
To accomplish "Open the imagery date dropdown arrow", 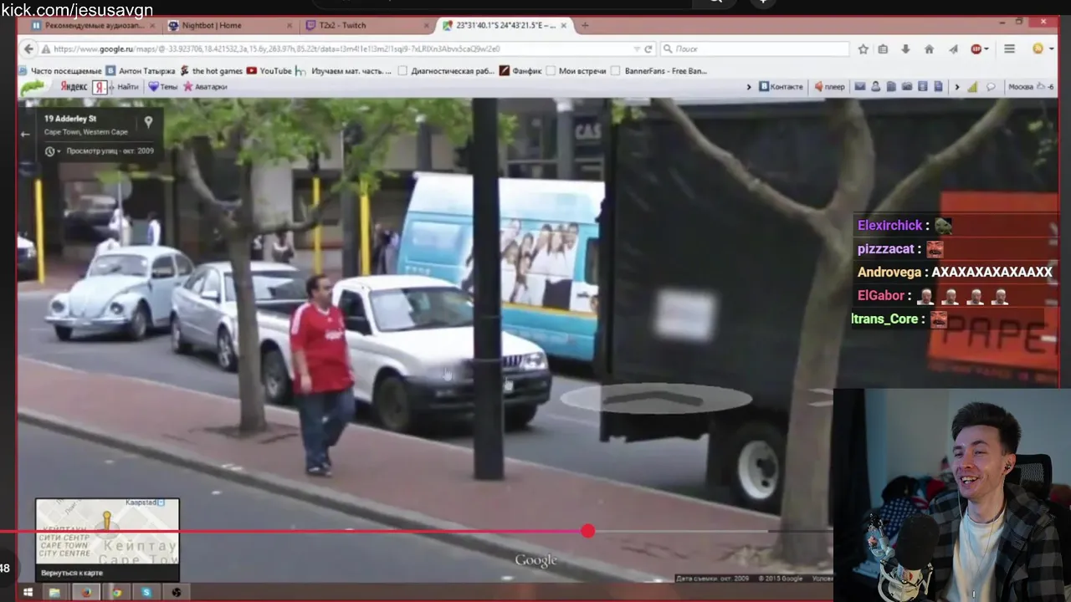I will pyautogui.click(x=59, y=151).
